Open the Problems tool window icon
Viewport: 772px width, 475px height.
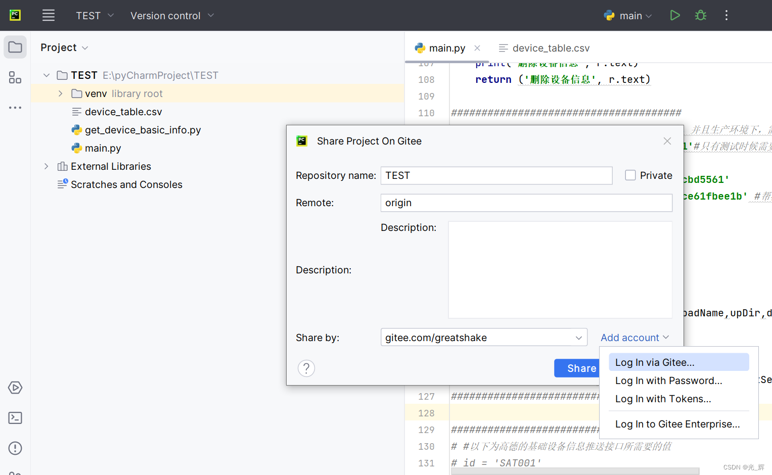click(x=15, y=448)
